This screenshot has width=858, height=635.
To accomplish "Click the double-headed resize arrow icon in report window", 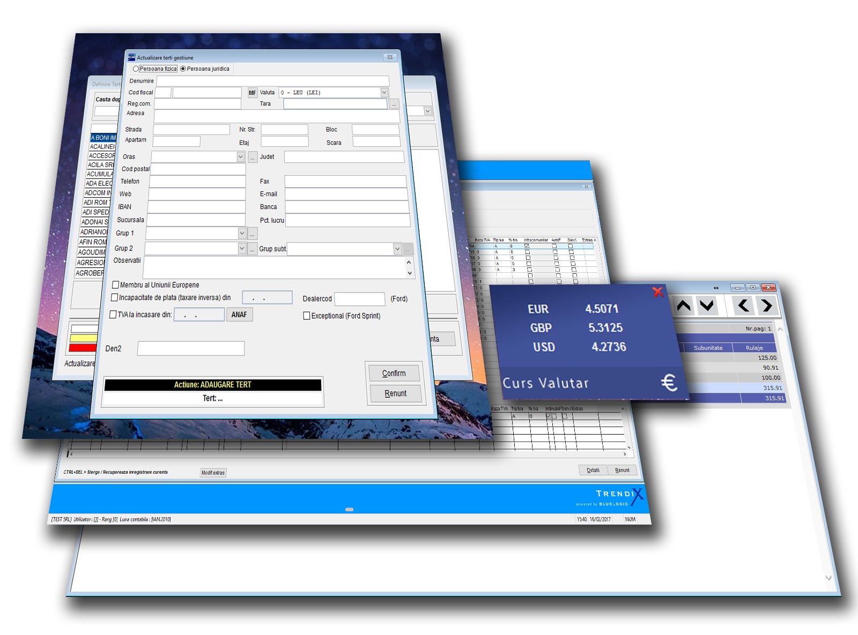I will tap(716, 288).
